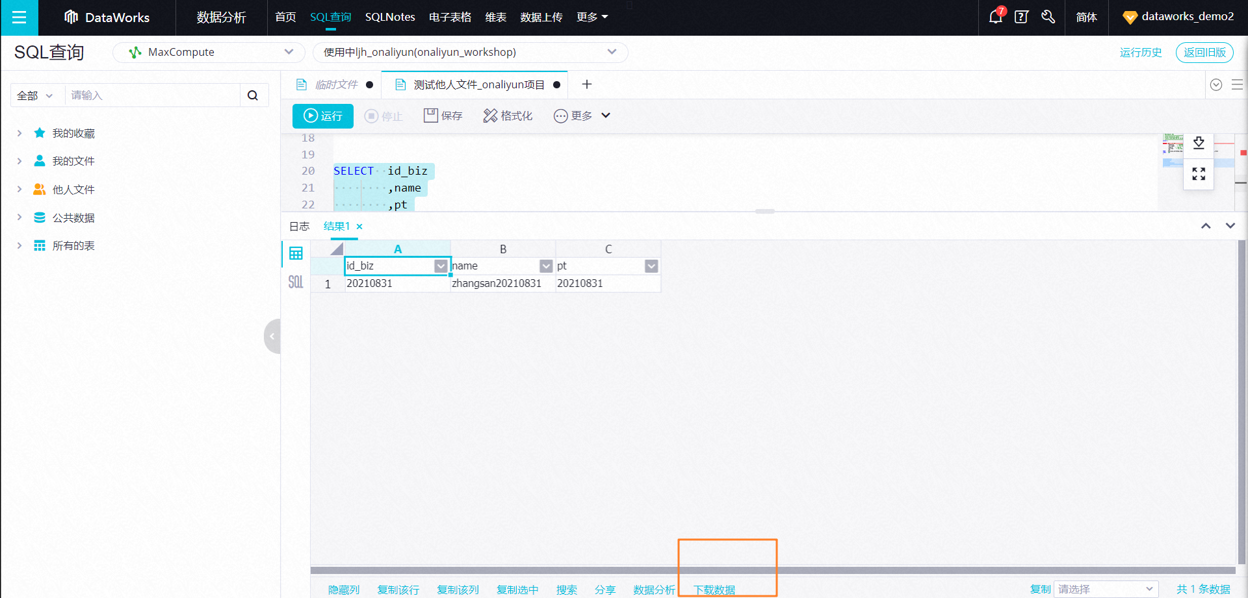Image resolution: width=1248 pixels, height=598 pixels.
Task: Expand the 公共数据 tree node
Action: 19,218
